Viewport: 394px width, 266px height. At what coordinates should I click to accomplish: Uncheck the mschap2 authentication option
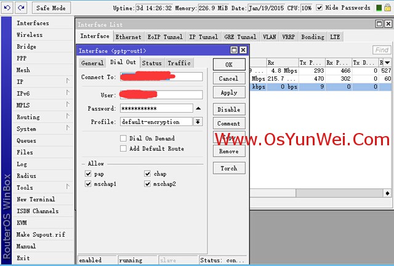click(148, 184)
